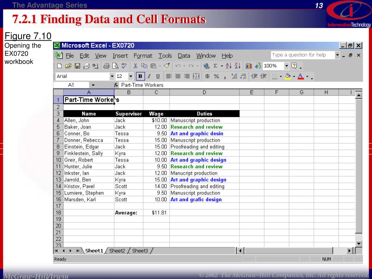The image size is (372, 279).
Task: Click the Print icon
Action: [106, 66]
